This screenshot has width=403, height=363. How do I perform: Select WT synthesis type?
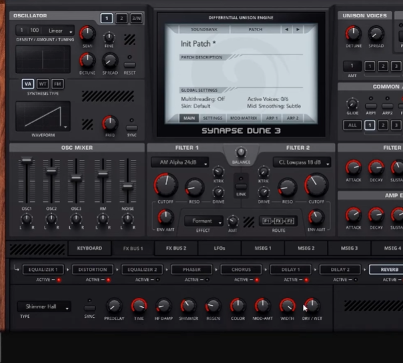point(43,84)
